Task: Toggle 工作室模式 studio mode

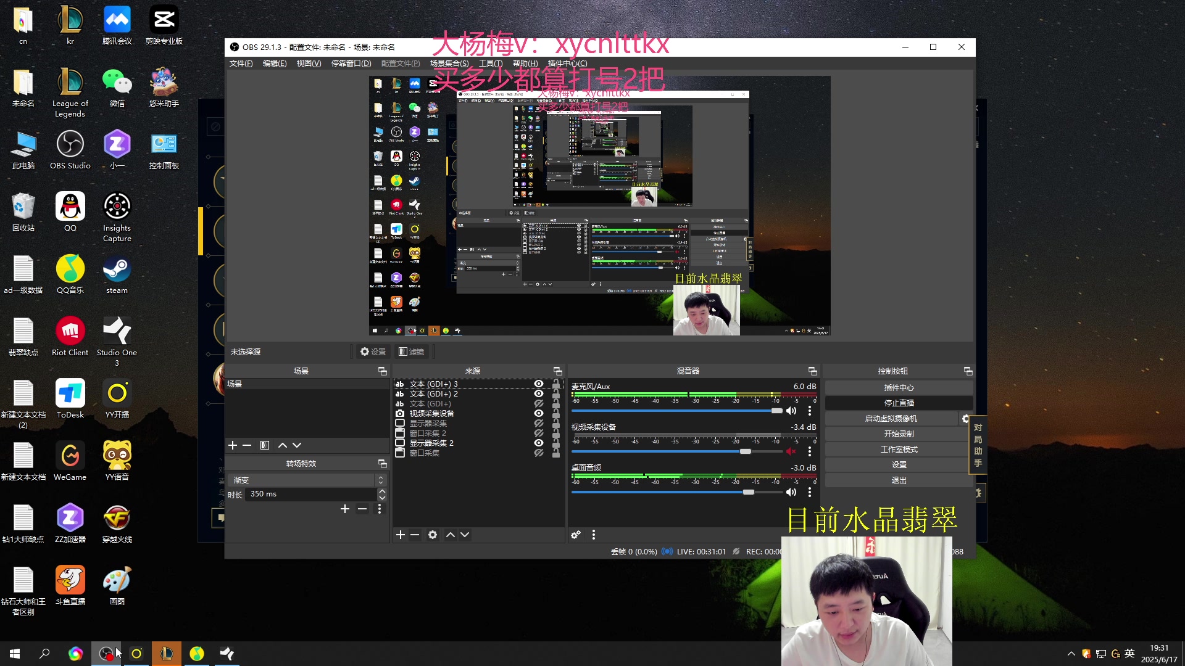Action: (x=899, y=450)
